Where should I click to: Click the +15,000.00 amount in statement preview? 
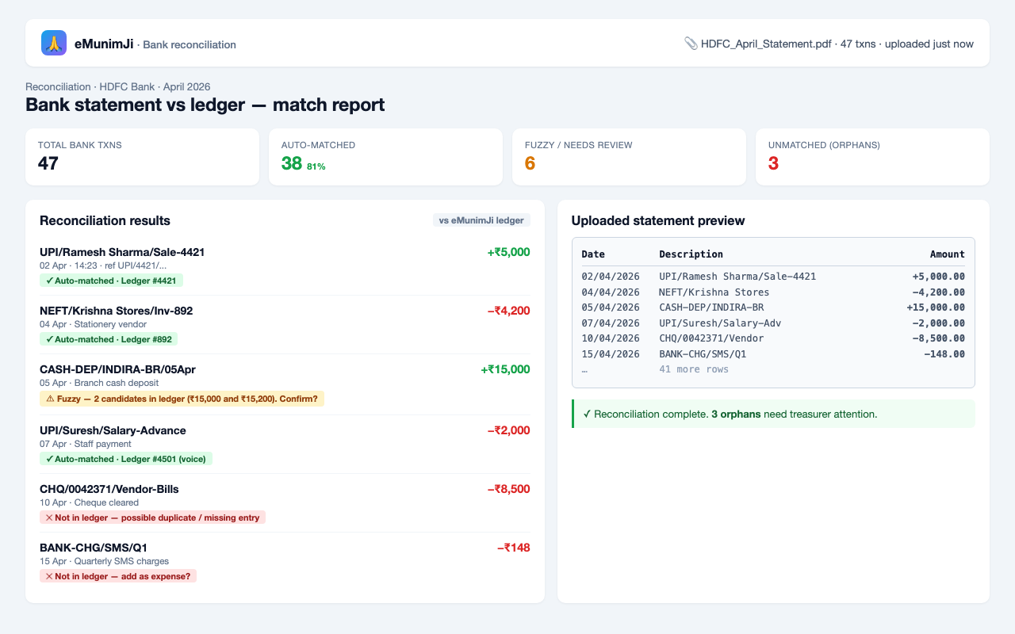tap(936, 307)
